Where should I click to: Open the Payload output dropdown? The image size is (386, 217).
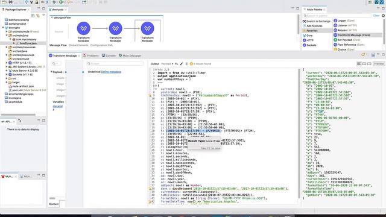[167, 64]
